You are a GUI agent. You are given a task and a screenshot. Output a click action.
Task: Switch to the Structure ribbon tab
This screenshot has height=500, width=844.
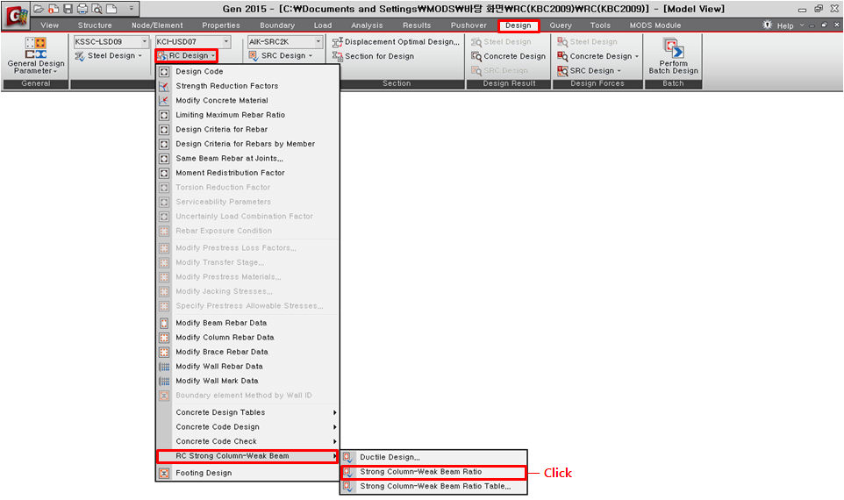(x=95, y=25)
